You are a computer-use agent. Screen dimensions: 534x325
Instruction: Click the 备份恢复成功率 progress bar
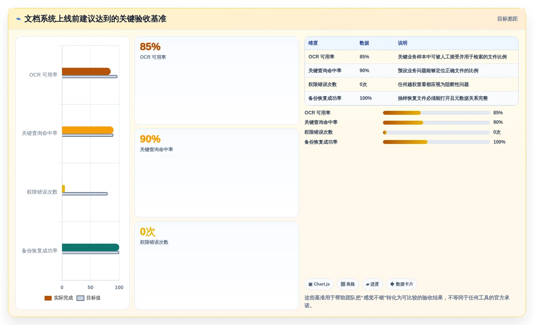tap(437, 142)
